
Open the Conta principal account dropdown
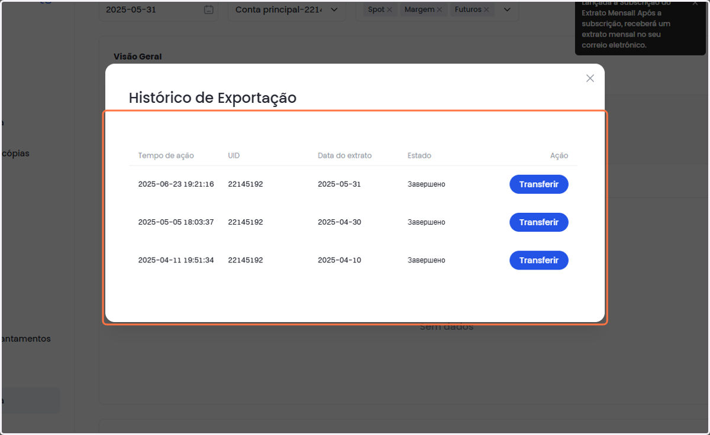pos(287,9)
